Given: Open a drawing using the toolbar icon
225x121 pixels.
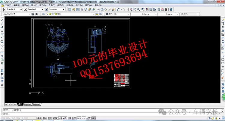Looking at the screenshot, I should coord(73,10).
